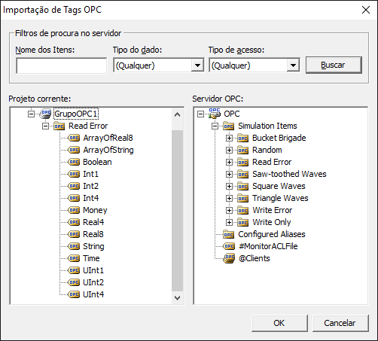Click the Configured Aliases folder icon
The width and height of the screenshot is (378, 341).
pos(229,234)
